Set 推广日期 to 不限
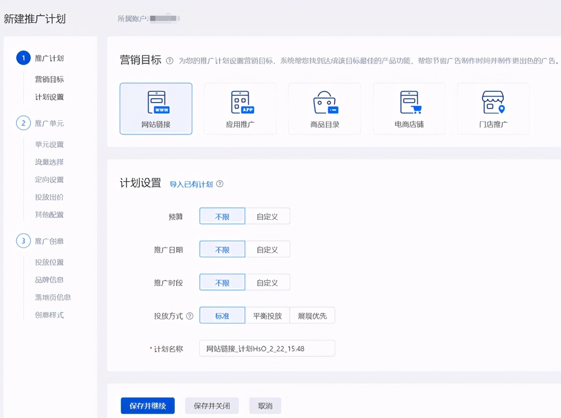 tap(222, 249)
